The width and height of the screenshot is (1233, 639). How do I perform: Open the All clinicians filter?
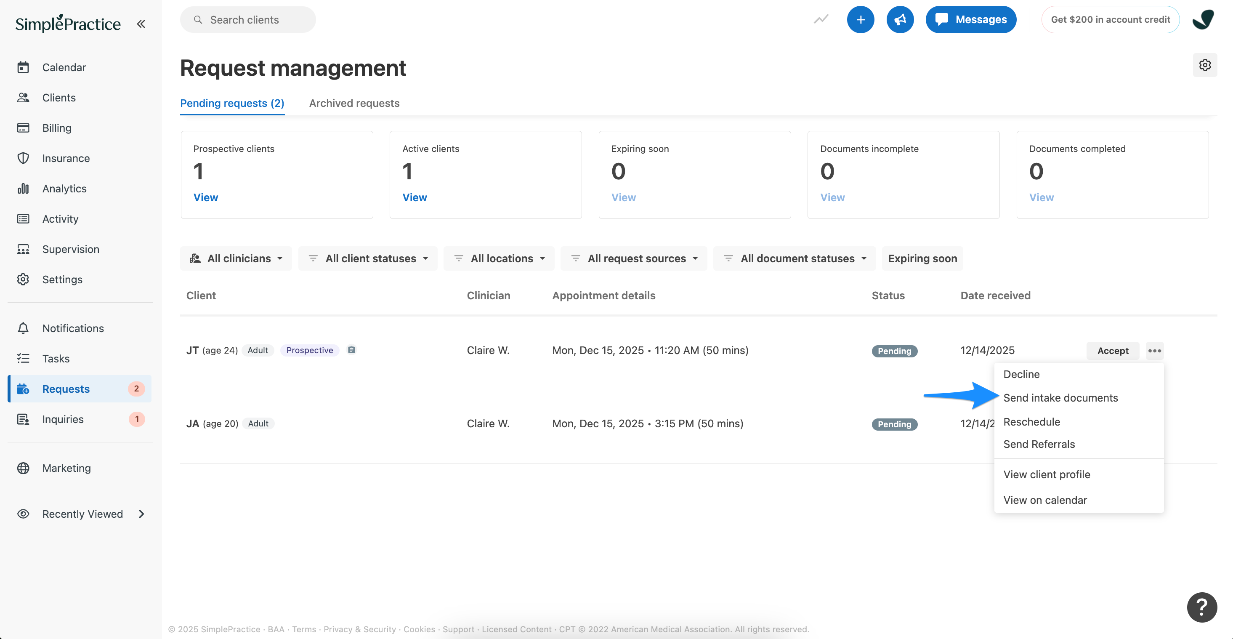(x=236, y=258)
